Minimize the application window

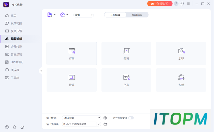(197, 4)
